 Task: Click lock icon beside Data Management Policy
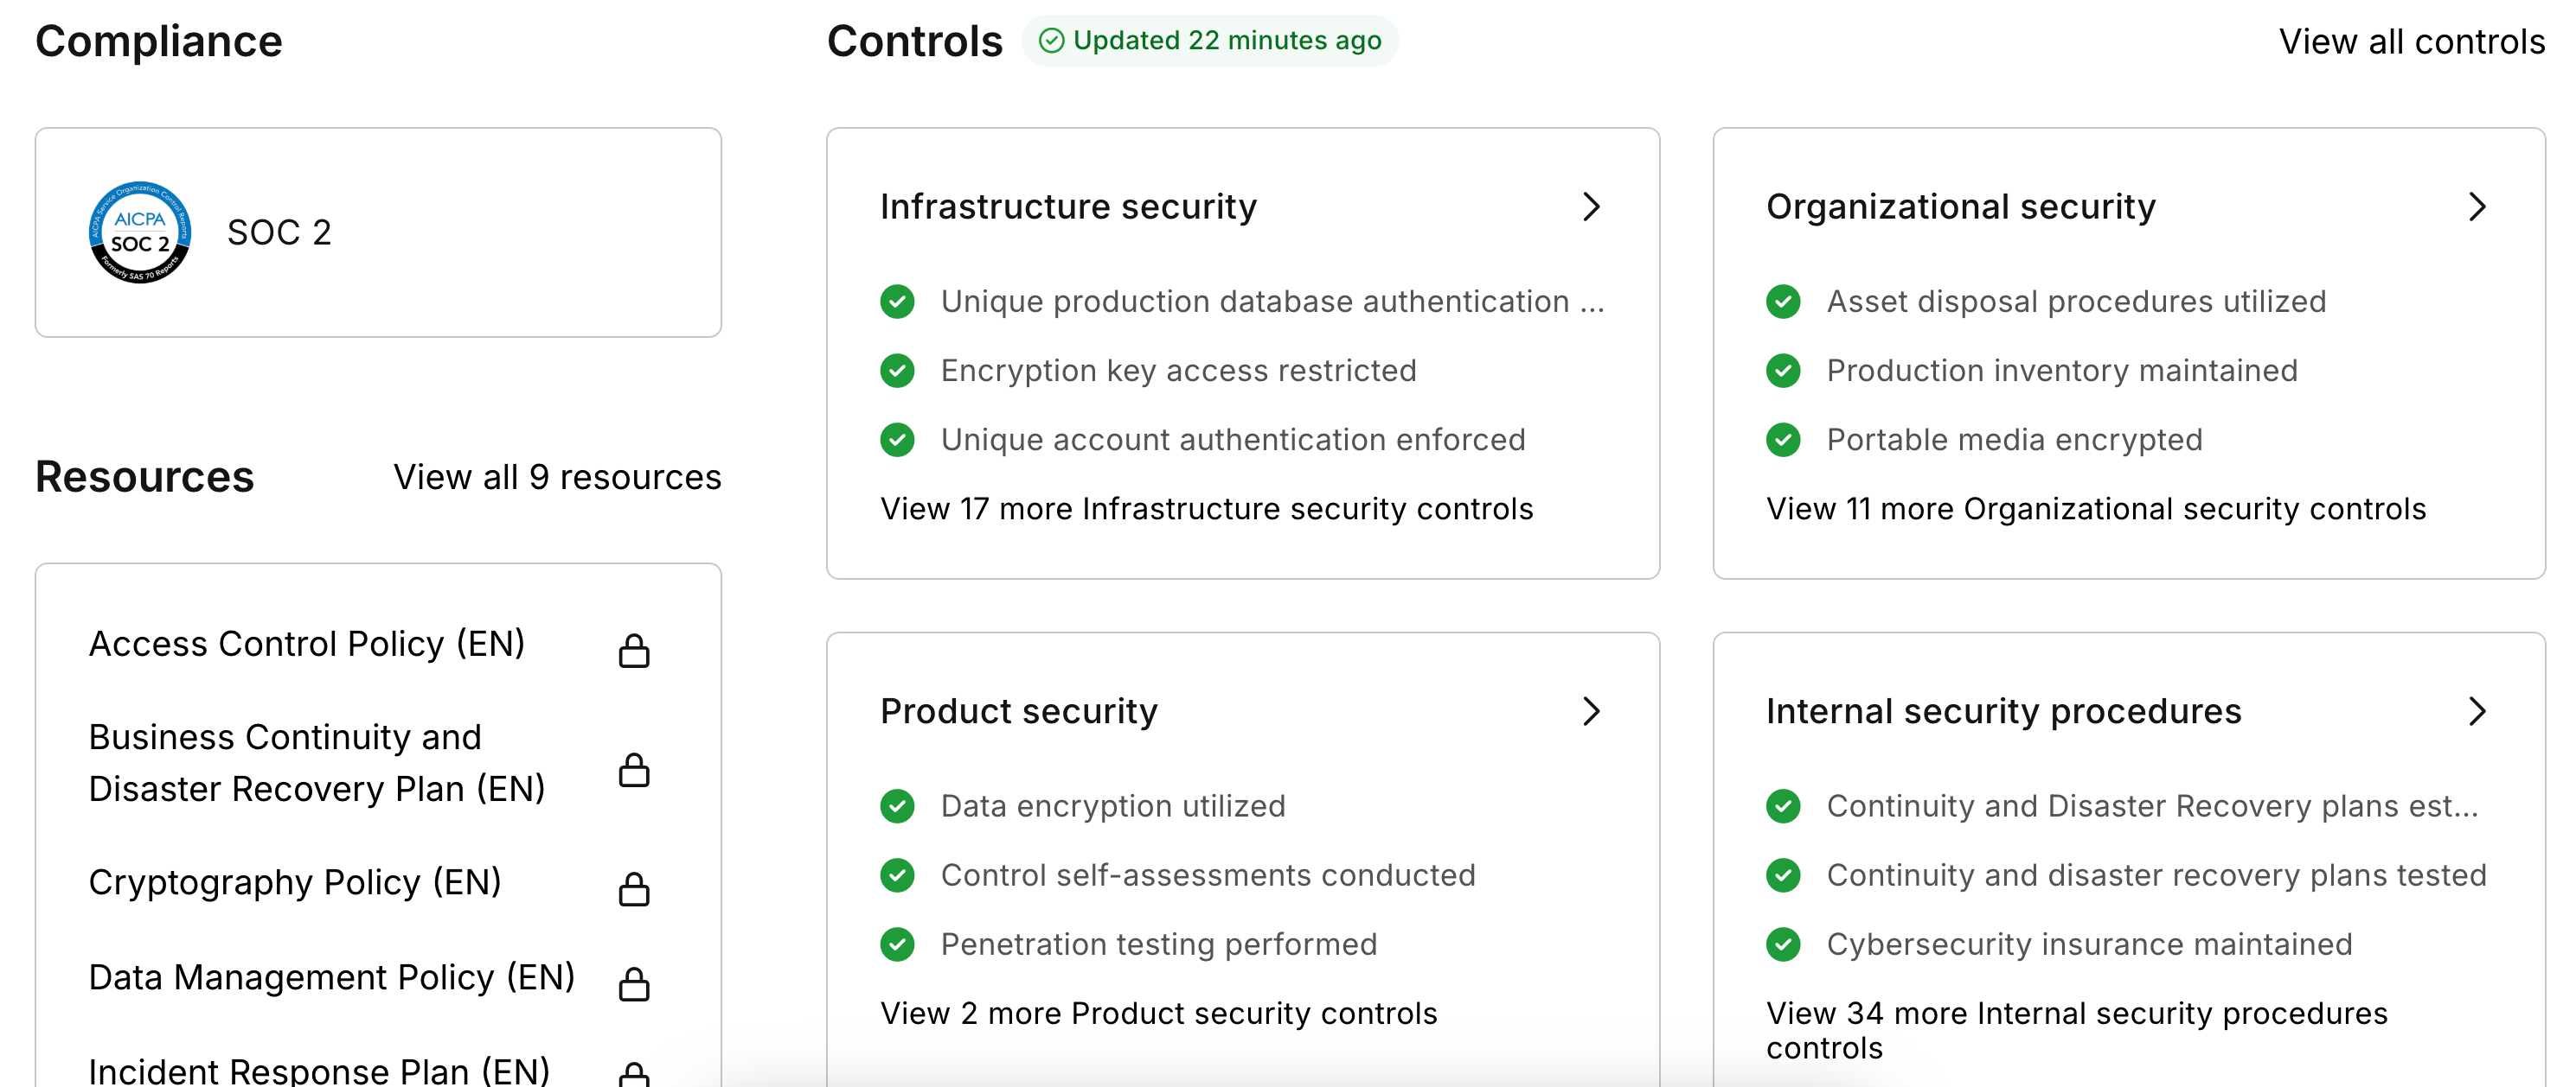[634, 983]
